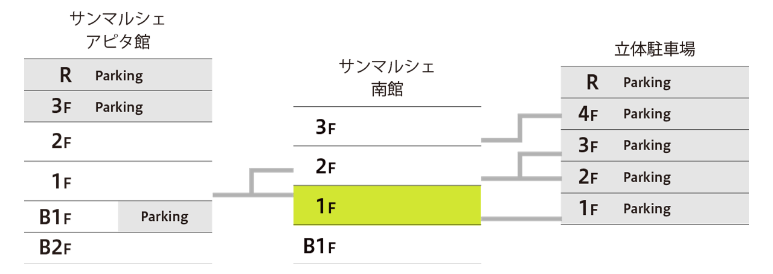Select B1F floor label in アピタ館
This screenshot has height=274, width=773.
tap(56, 217)
